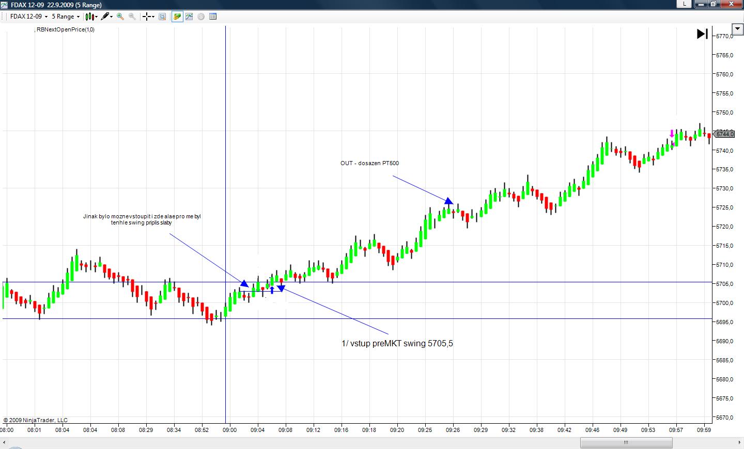Viewport: 744px width, 449px height.
Task: Click the 09:59 time axis label
Action: point(704,430)
